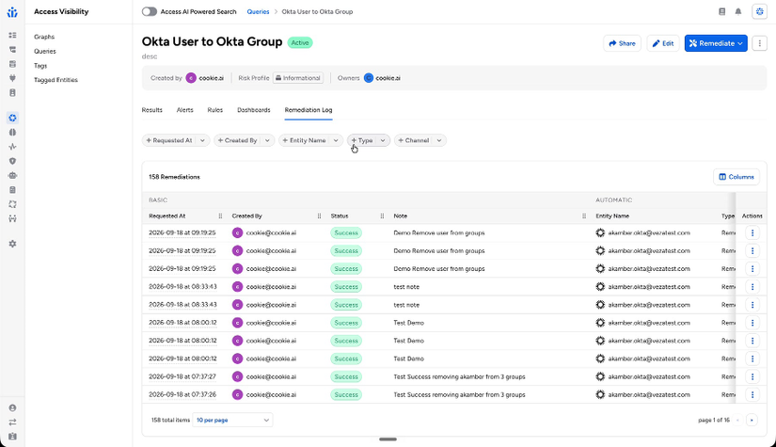The width and height of the screenshot is (776, 447).
Task: Click the drag handle on the Status column
Action: click(382, 216)
